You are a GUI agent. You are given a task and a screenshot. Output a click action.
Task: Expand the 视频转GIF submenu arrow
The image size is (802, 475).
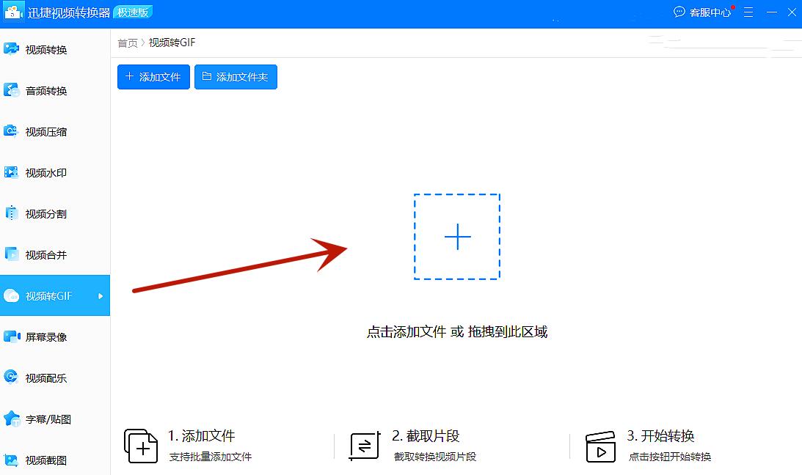[x=101, y=295]
